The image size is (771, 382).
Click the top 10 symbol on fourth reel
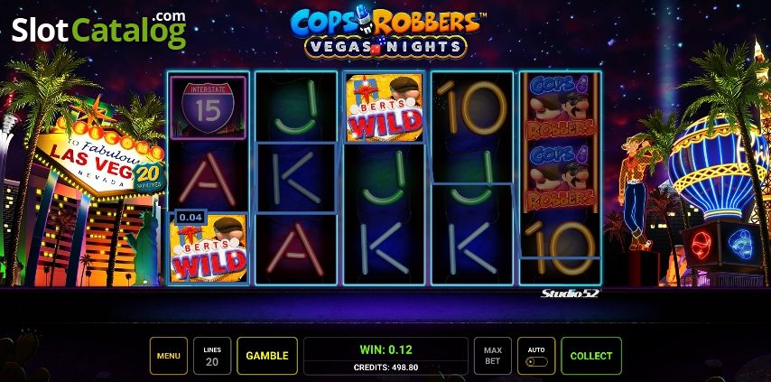click(x=472, y=107)
